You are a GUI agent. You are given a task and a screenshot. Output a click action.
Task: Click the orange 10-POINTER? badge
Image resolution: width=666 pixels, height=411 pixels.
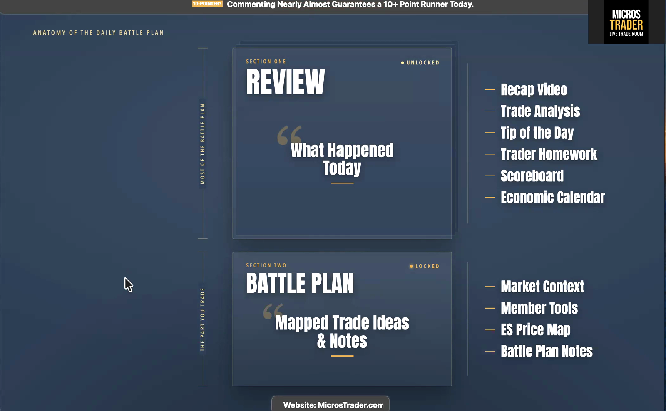coord(207,4)
